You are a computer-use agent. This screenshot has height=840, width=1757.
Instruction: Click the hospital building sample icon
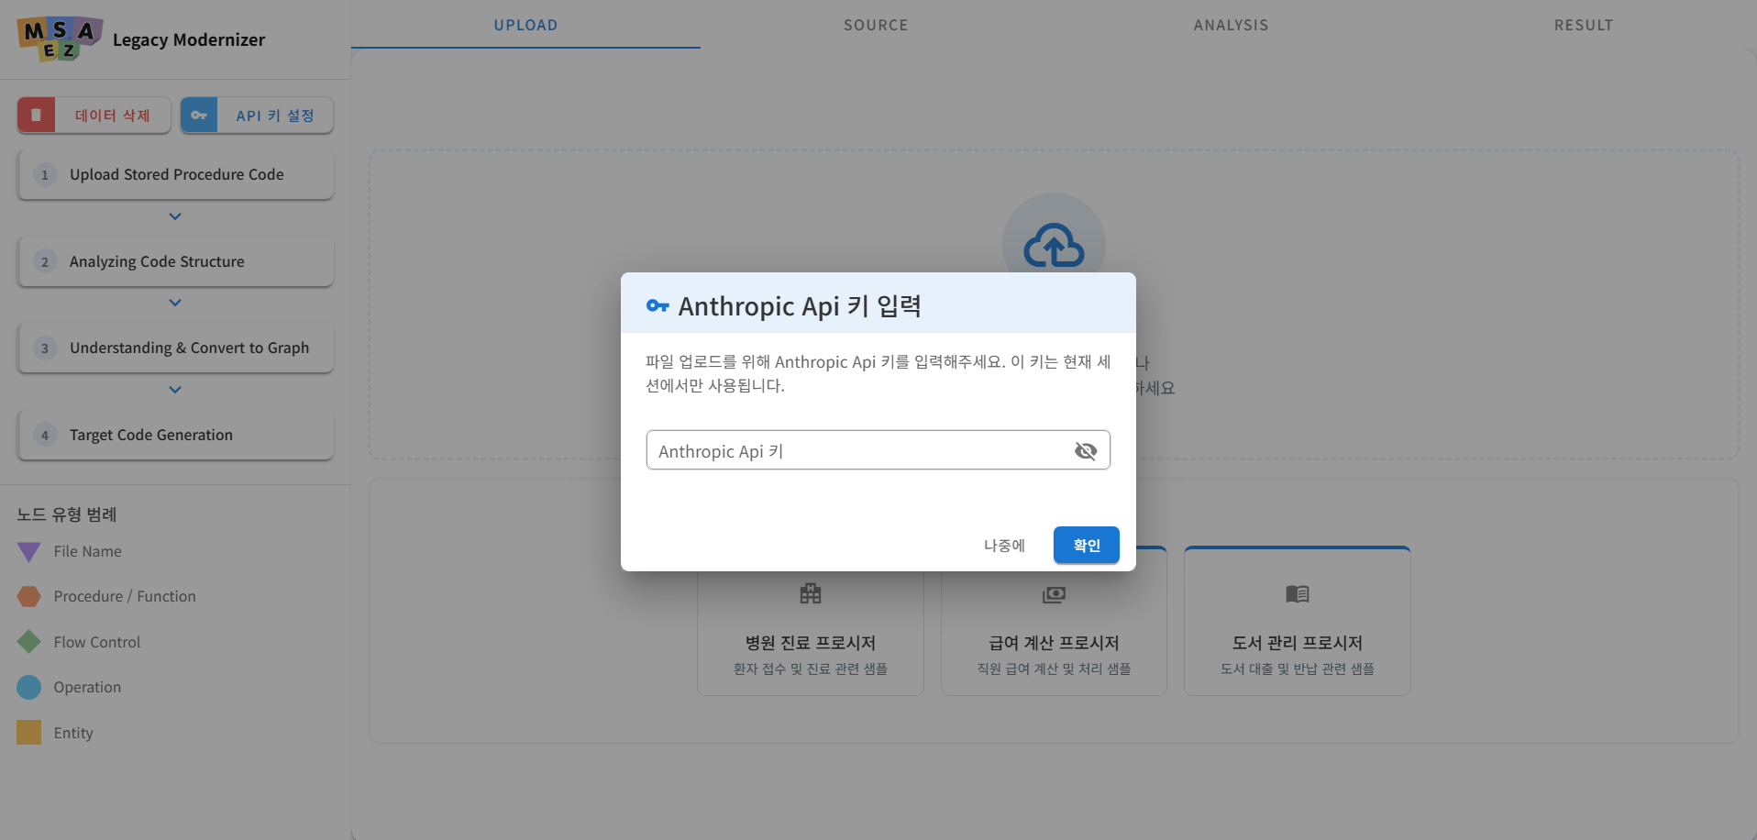point(811,593)
